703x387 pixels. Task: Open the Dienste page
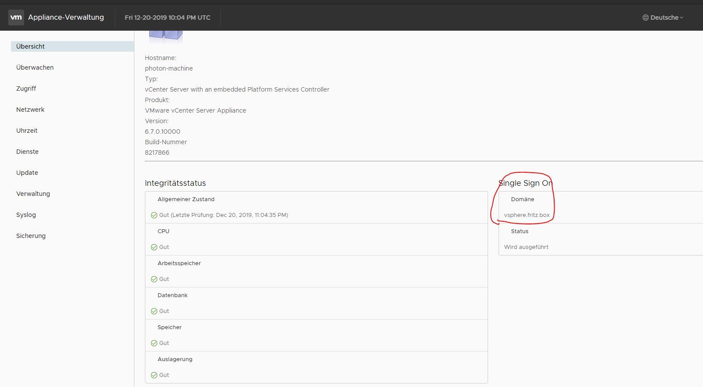point(27,152)
